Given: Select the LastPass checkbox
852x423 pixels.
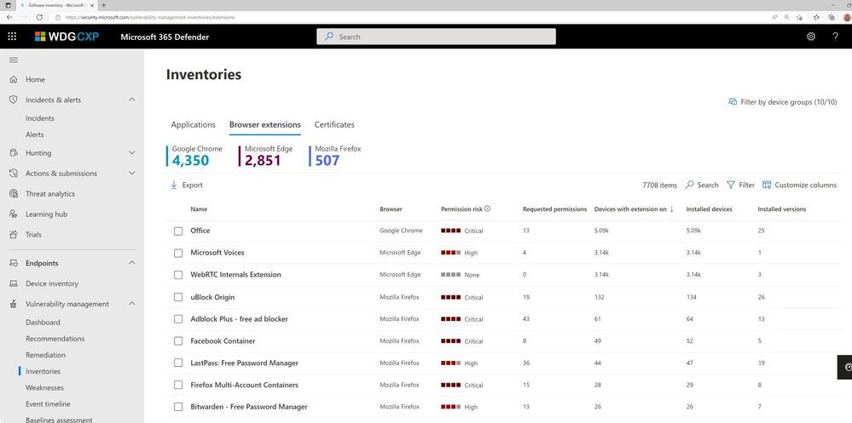Looking at the screenshot, I should [178, 363].
